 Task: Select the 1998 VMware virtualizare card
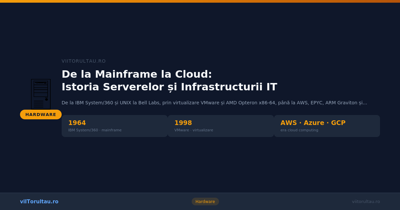pyautogui.click(x=221, y=126)
